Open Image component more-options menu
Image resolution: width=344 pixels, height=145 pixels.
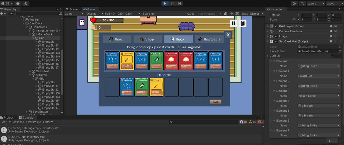point(340,36)
